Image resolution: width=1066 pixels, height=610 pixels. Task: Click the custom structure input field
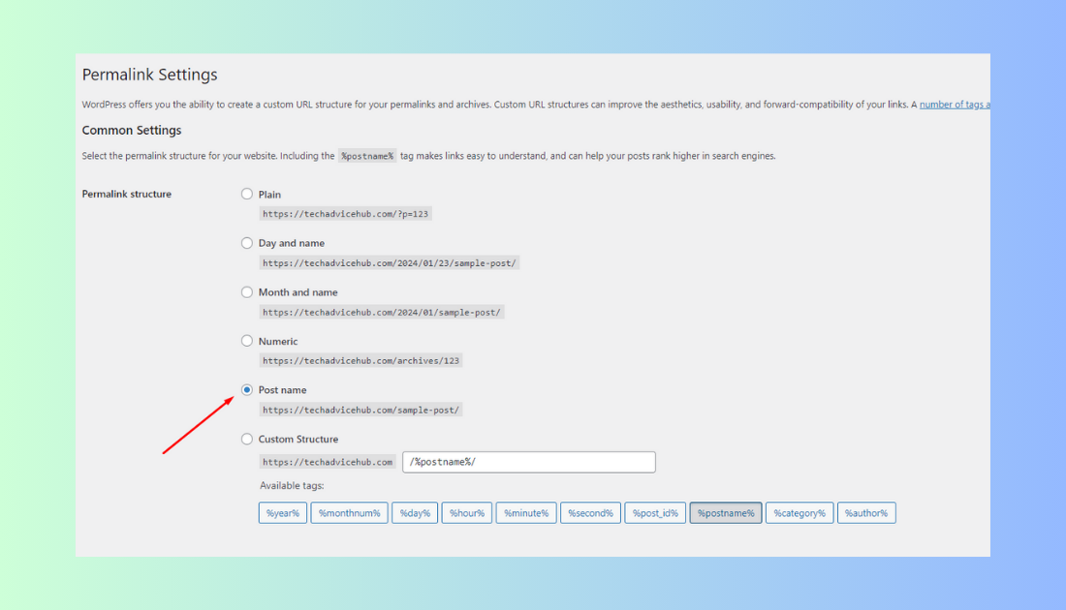(529, 462)
